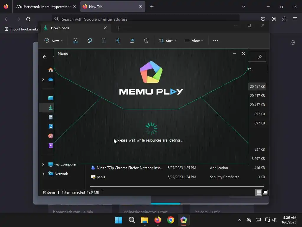Open the New dropdown in Explorer
Screen dimensions: 302x227
54,40
